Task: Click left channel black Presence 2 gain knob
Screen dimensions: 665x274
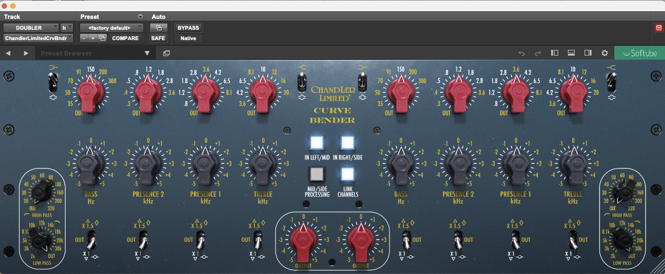Action: 148,165
